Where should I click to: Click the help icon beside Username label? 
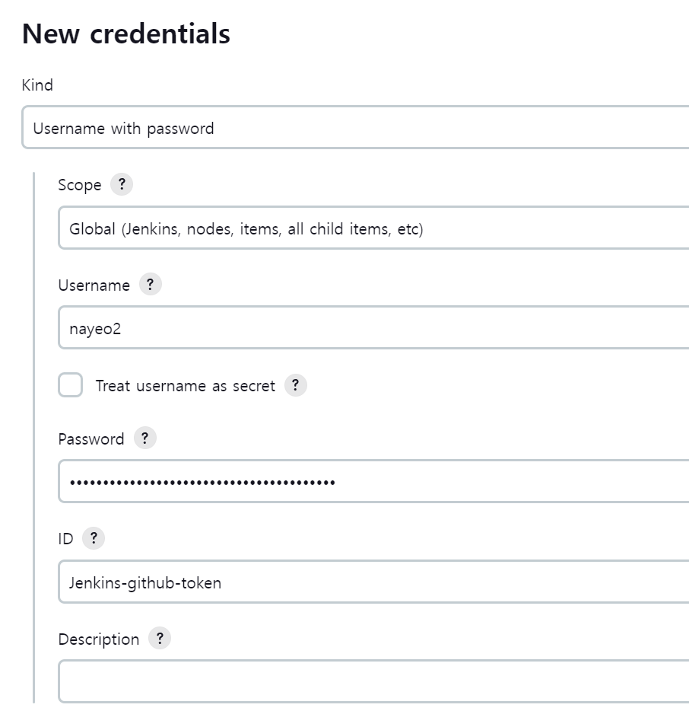(x=150, y=285)
